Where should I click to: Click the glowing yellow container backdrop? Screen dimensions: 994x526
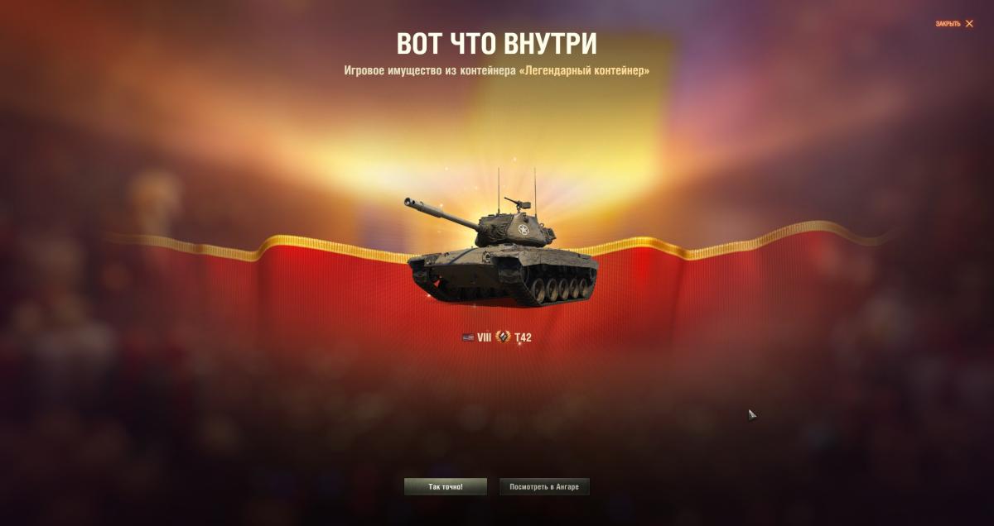572,124
